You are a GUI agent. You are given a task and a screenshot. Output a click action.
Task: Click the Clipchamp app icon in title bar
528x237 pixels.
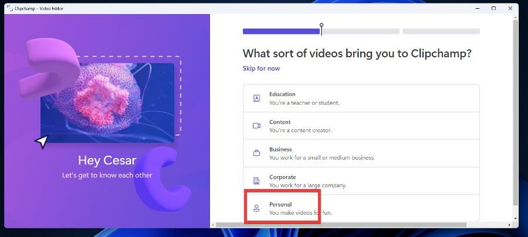pyautogui.click(x=9, y=8)
